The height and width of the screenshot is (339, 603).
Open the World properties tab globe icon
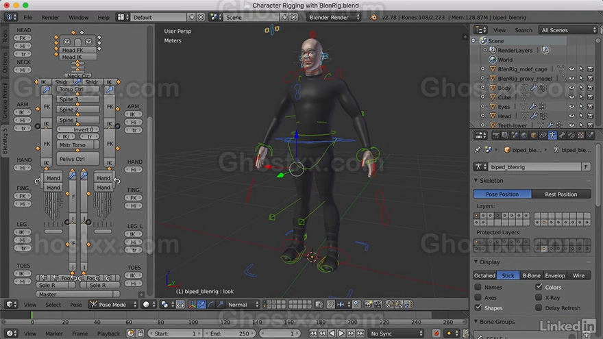(x=524, y=136)
